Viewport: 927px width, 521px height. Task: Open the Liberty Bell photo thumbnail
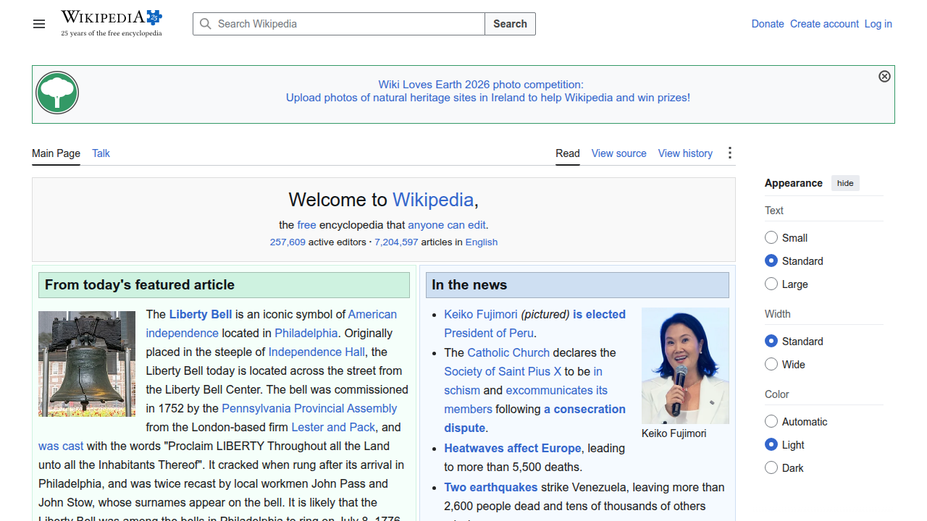[x=87, y=364]
